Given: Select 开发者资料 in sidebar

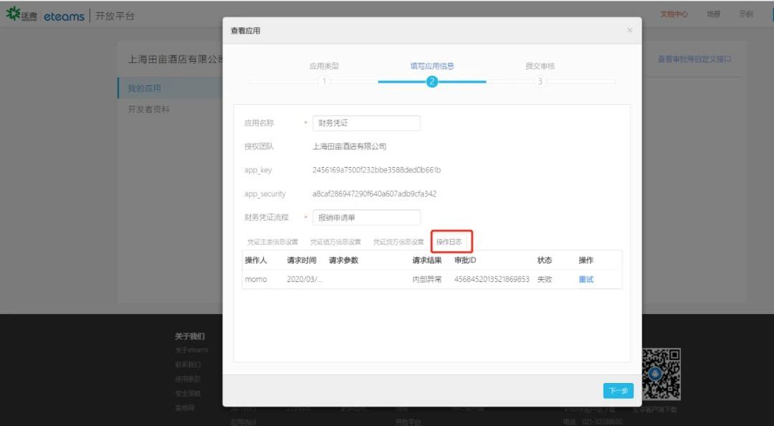Looking at the screenshot, I should click(x=148, y=109).
